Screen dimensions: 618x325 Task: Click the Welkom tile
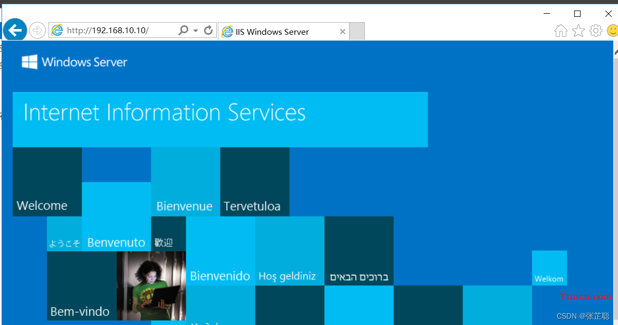click(549, 268)
